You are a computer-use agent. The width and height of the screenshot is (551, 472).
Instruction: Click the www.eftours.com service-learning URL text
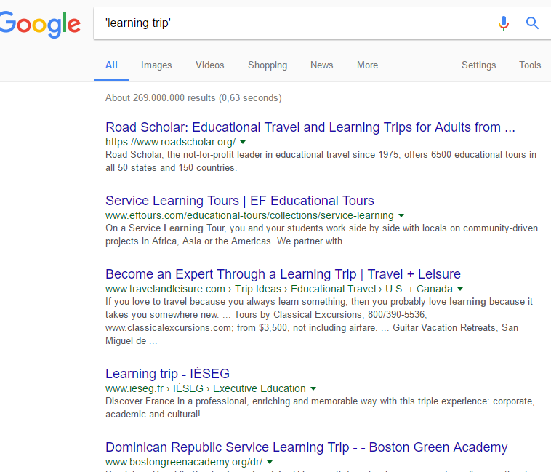coord(249,215)
